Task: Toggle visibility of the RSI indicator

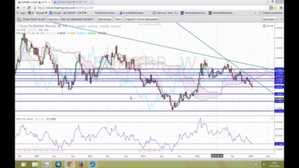Action: (x=36, y=119)
